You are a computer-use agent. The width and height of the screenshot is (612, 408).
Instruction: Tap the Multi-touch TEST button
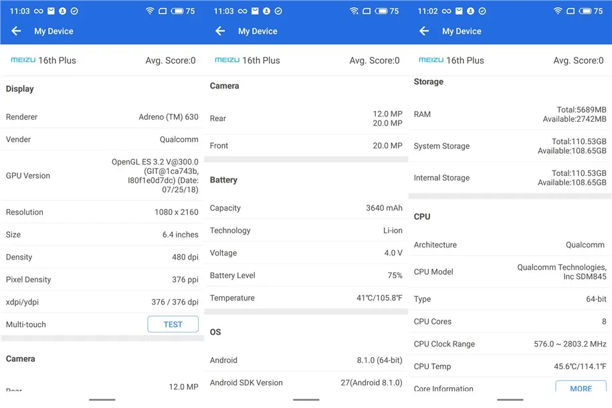pyautogui.click(x=173, y=324)
